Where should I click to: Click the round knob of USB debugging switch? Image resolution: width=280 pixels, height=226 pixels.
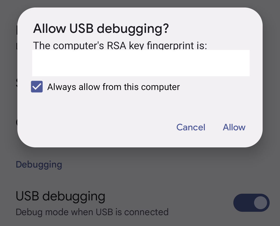(260, 203)
